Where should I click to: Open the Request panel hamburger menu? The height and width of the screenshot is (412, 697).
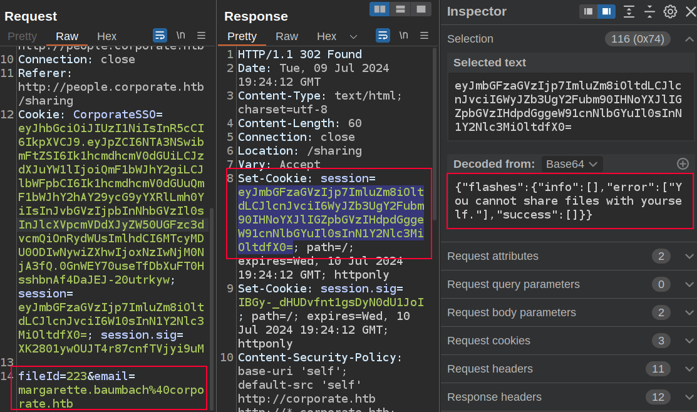coord(201,36)
